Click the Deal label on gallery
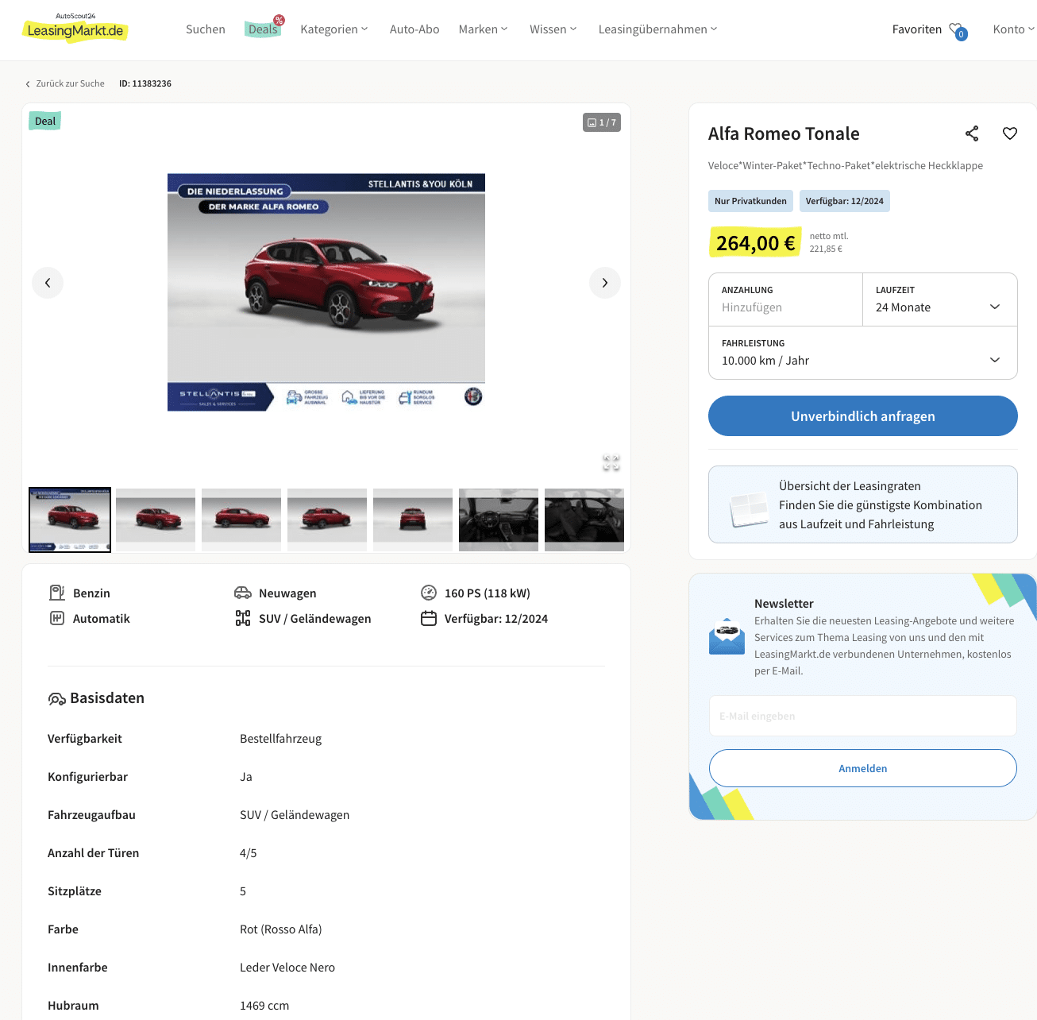 45,121
